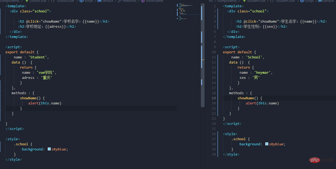The height and width of the screenshot is (169, 336).
Task: Place cursor on 'Student' name string in left editor
Action: click(38, 57)
